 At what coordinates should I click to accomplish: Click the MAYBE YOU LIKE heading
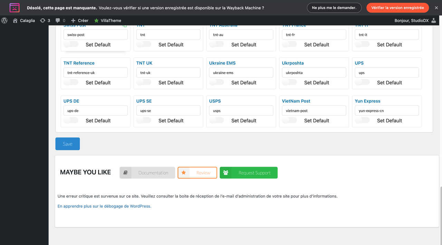tap(85, 172)
